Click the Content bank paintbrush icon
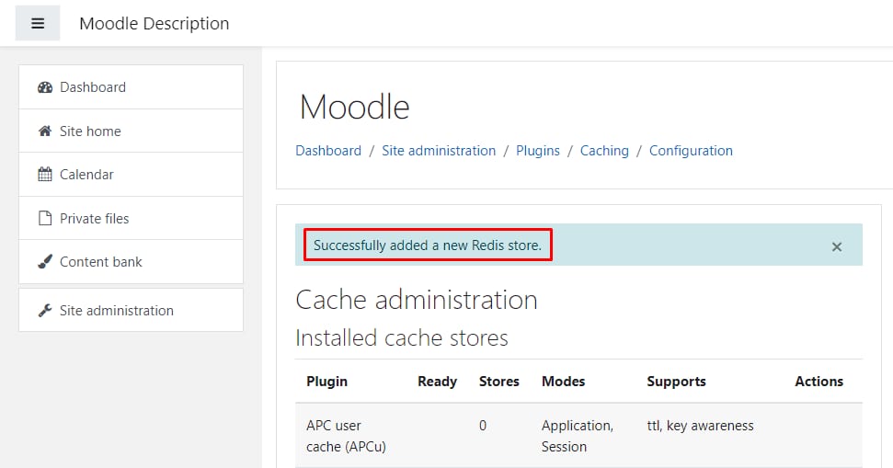The width and height of the screenshot is (893, 468). [x=45, y=261]
